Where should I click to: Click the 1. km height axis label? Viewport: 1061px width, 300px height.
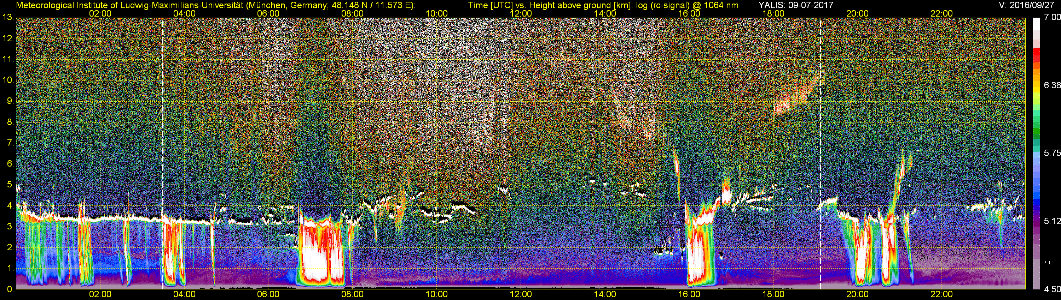pos(11,268)
